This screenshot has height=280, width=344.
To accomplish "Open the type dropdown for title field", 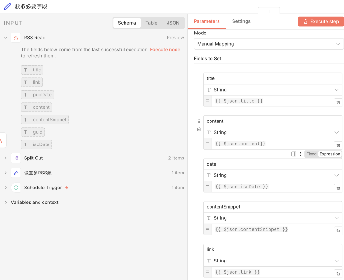I will click(272, 90).
